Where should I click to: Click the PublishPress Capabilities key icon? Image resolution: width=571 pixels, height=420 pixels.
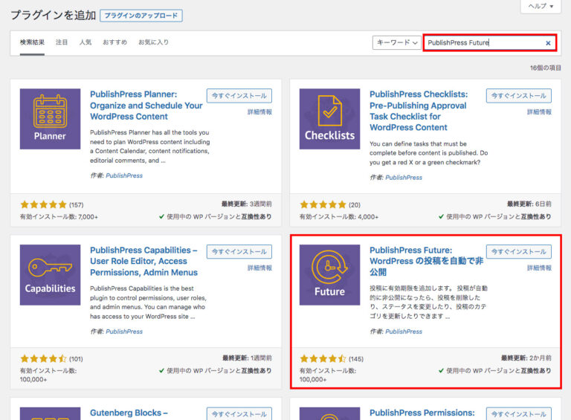[50, 274]
